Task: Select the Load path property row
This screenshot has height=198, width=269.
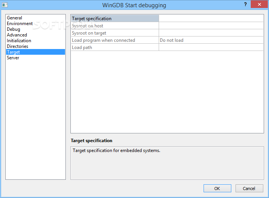Action: pos(115,48)
